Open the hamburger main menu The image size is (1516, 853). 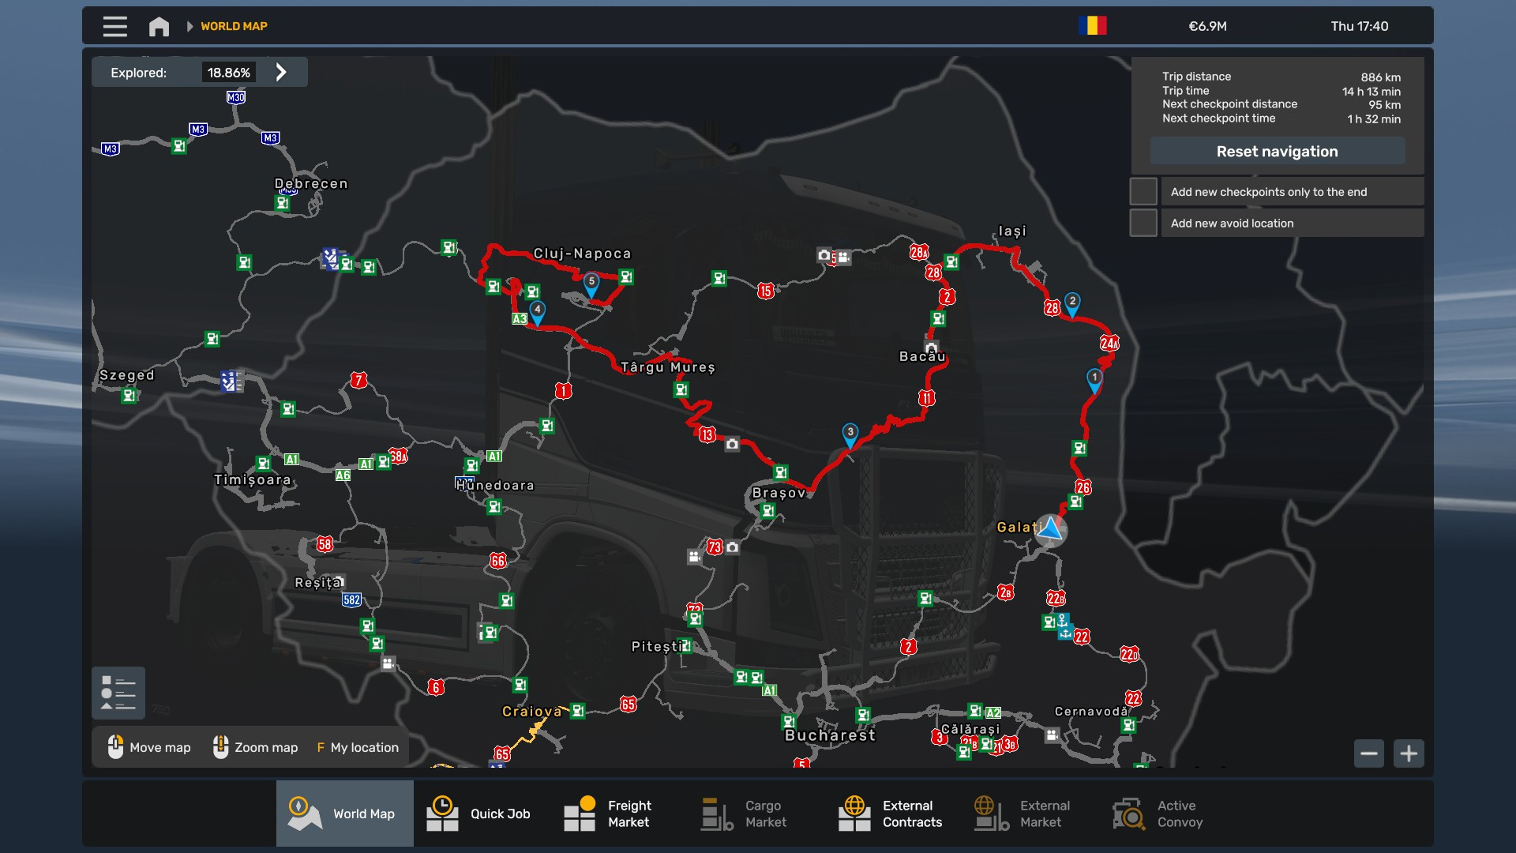[x=114, y=27]
